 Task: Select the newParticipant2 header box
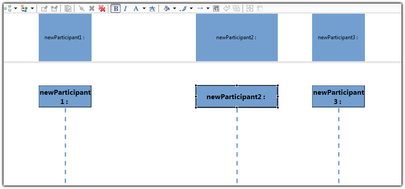click(236, 37)
